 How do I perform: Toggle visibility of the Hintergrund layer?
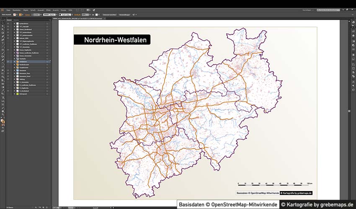tap(8, 94)
